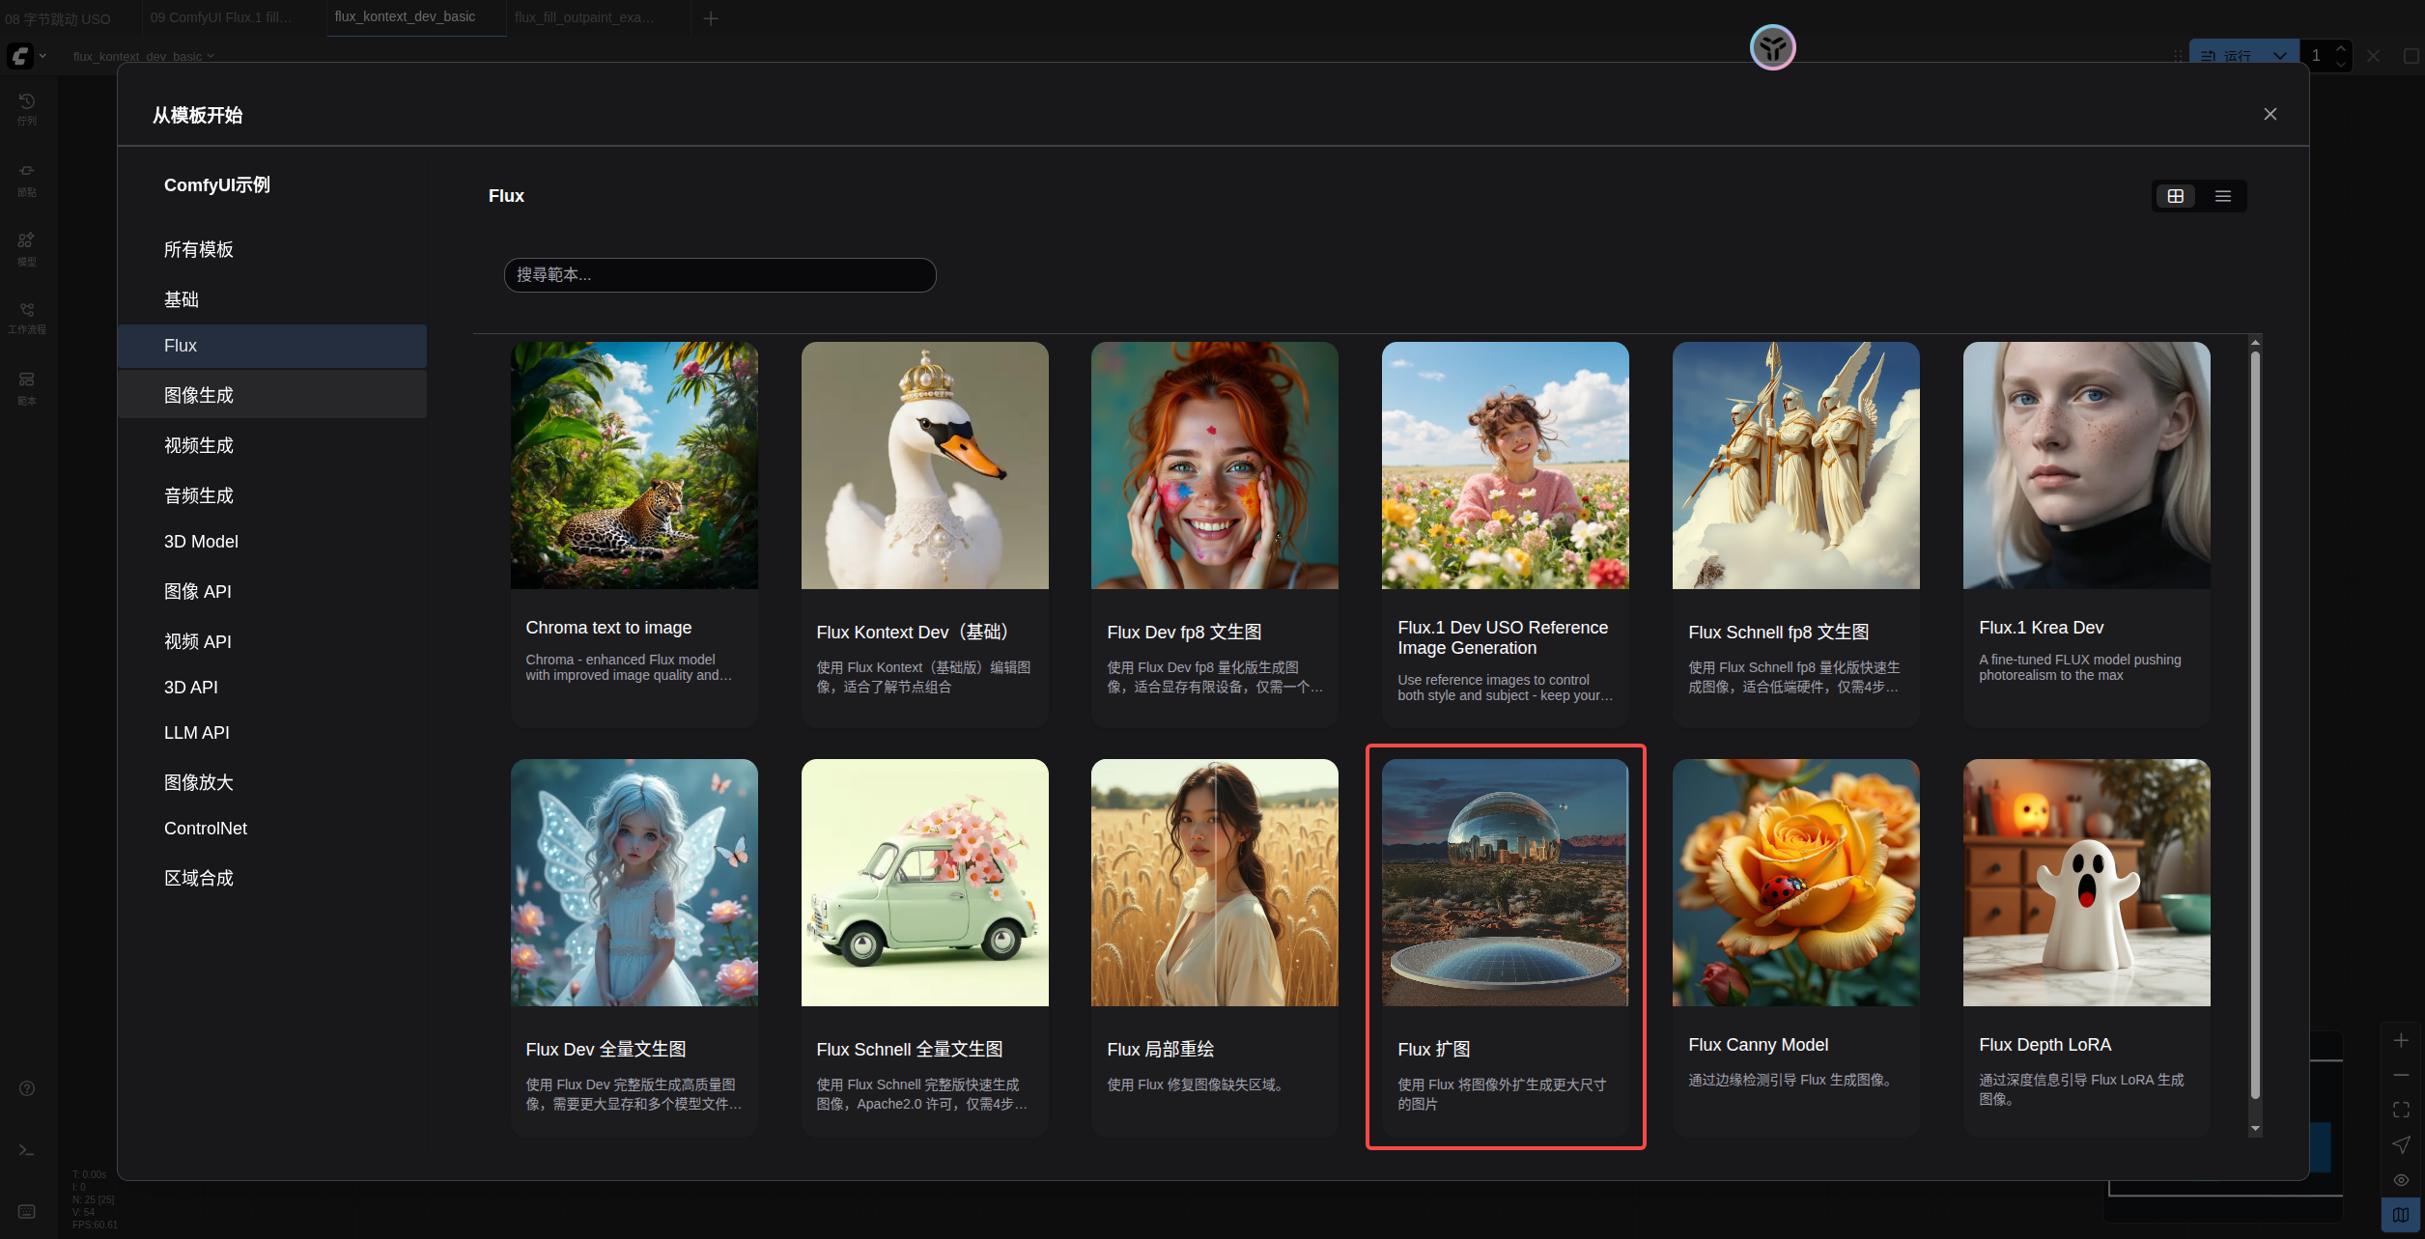Screen dimensions: 2425x1239
Task: Open the templates (範本) sidebar icon
Action: (27, 387)
